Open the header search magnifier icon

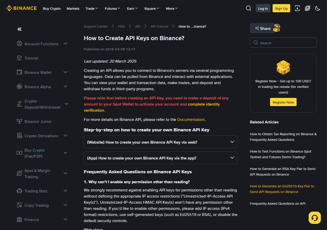tap(249, 8)
